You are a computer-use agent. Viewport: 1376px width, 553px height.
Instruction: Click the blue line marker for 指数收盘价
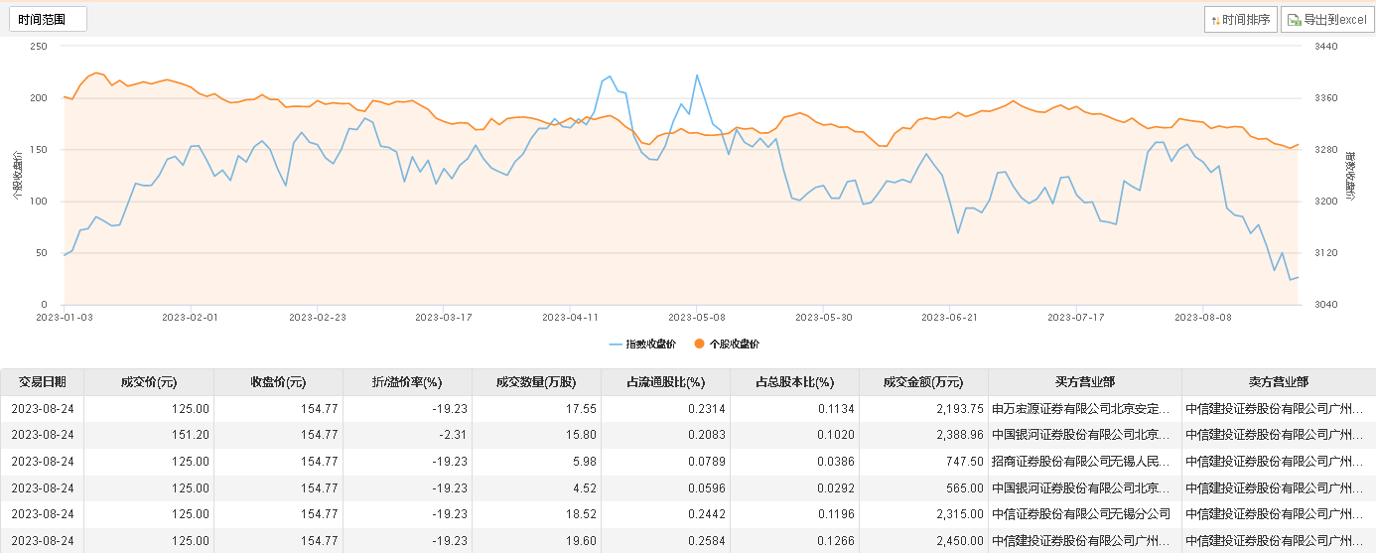pyautogui.click(x=616, y=344)
